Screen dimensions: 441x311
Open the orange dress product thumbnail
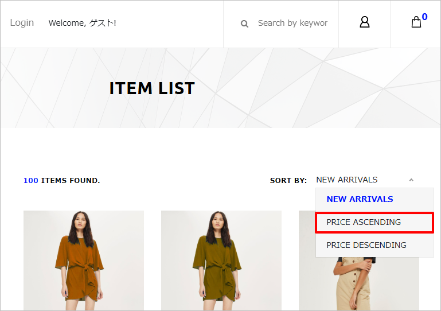click(x=84, y=261)
